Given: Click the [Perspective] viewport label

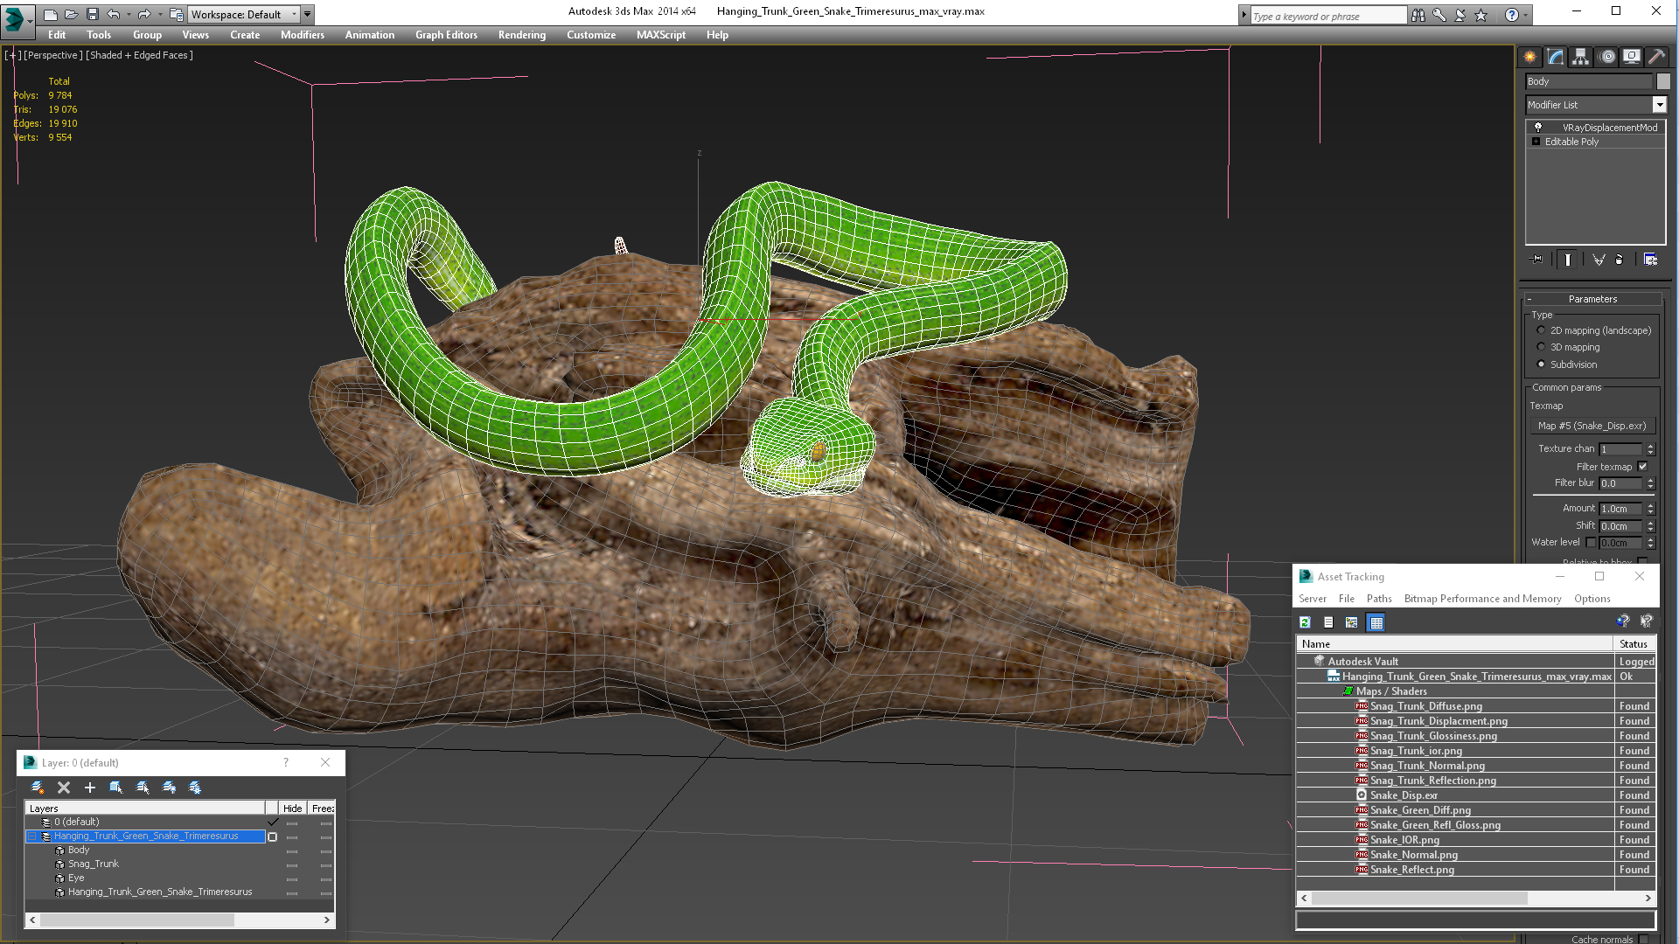Looking at the screenshot, I should [52, 55].
